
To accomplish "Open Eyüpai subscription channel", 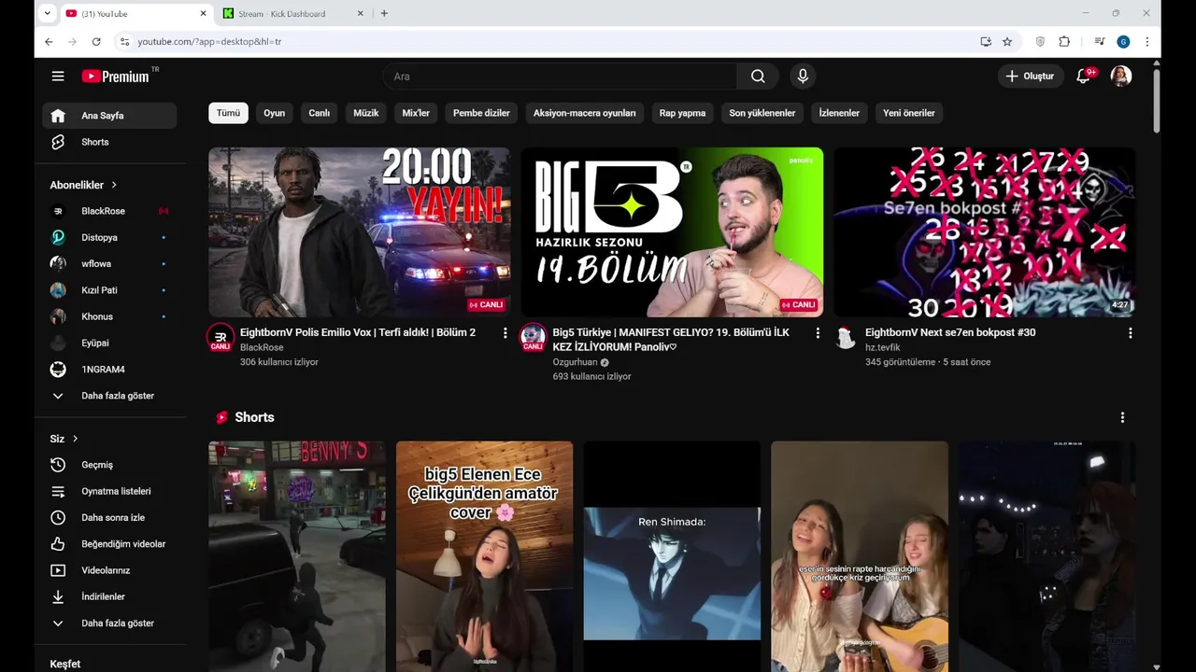I will tap(109, 343).
